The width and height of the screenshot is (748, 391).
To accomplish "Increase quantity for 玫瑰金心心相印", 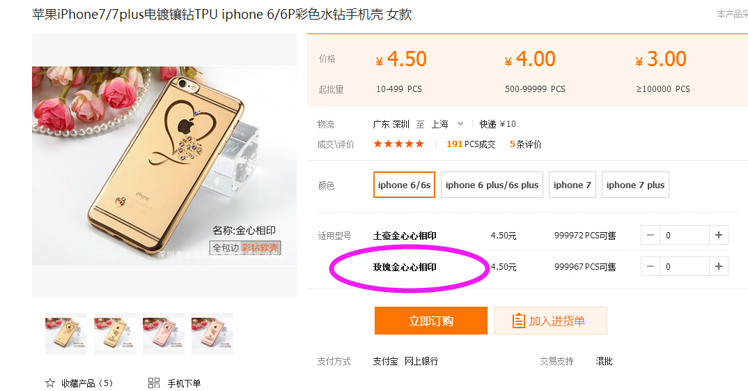I will pyautogui.click(x=719, y=266).
